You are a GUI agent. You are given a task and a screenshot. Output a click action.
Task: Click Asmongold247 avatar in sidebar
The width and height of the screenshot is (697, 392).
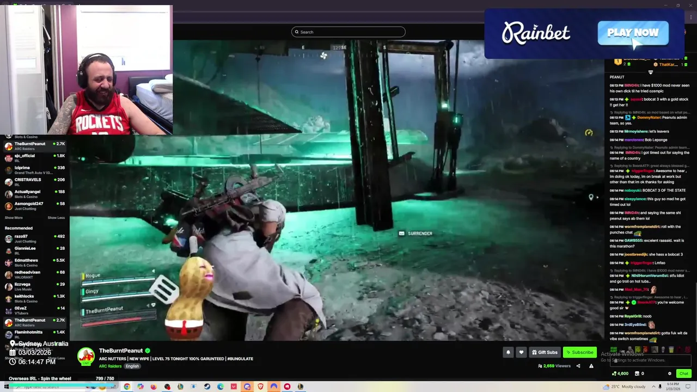[x=9, y=206]
